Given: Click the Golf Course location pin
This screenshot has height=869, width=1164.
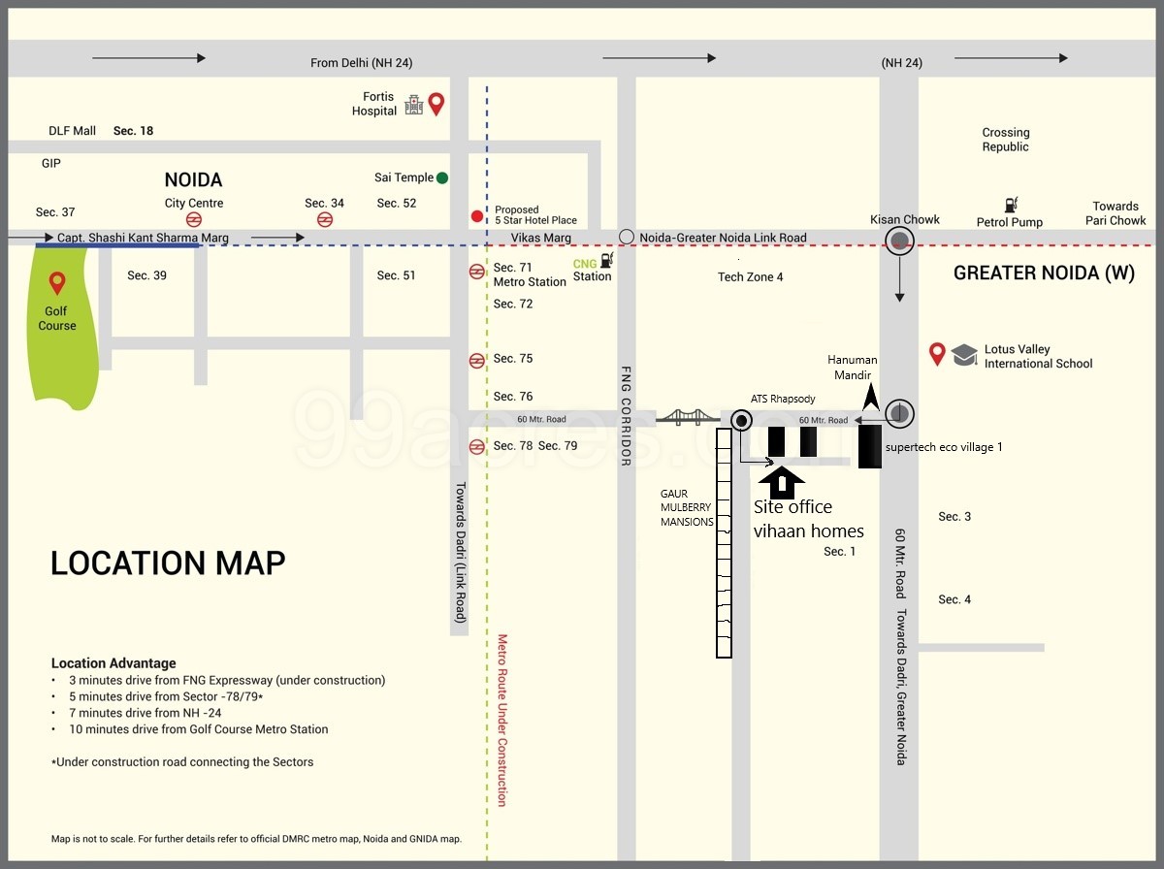Looking at the screenshot, I should pos(57,283).
